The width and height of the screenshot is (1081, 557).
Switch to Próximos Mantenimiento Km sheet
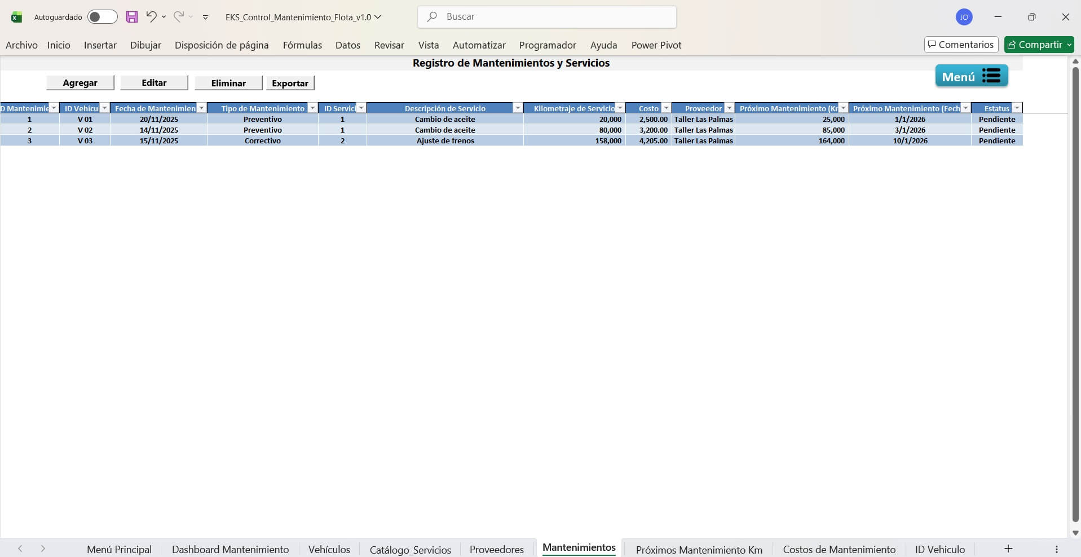pyautogui.click(x=699, y=550)
